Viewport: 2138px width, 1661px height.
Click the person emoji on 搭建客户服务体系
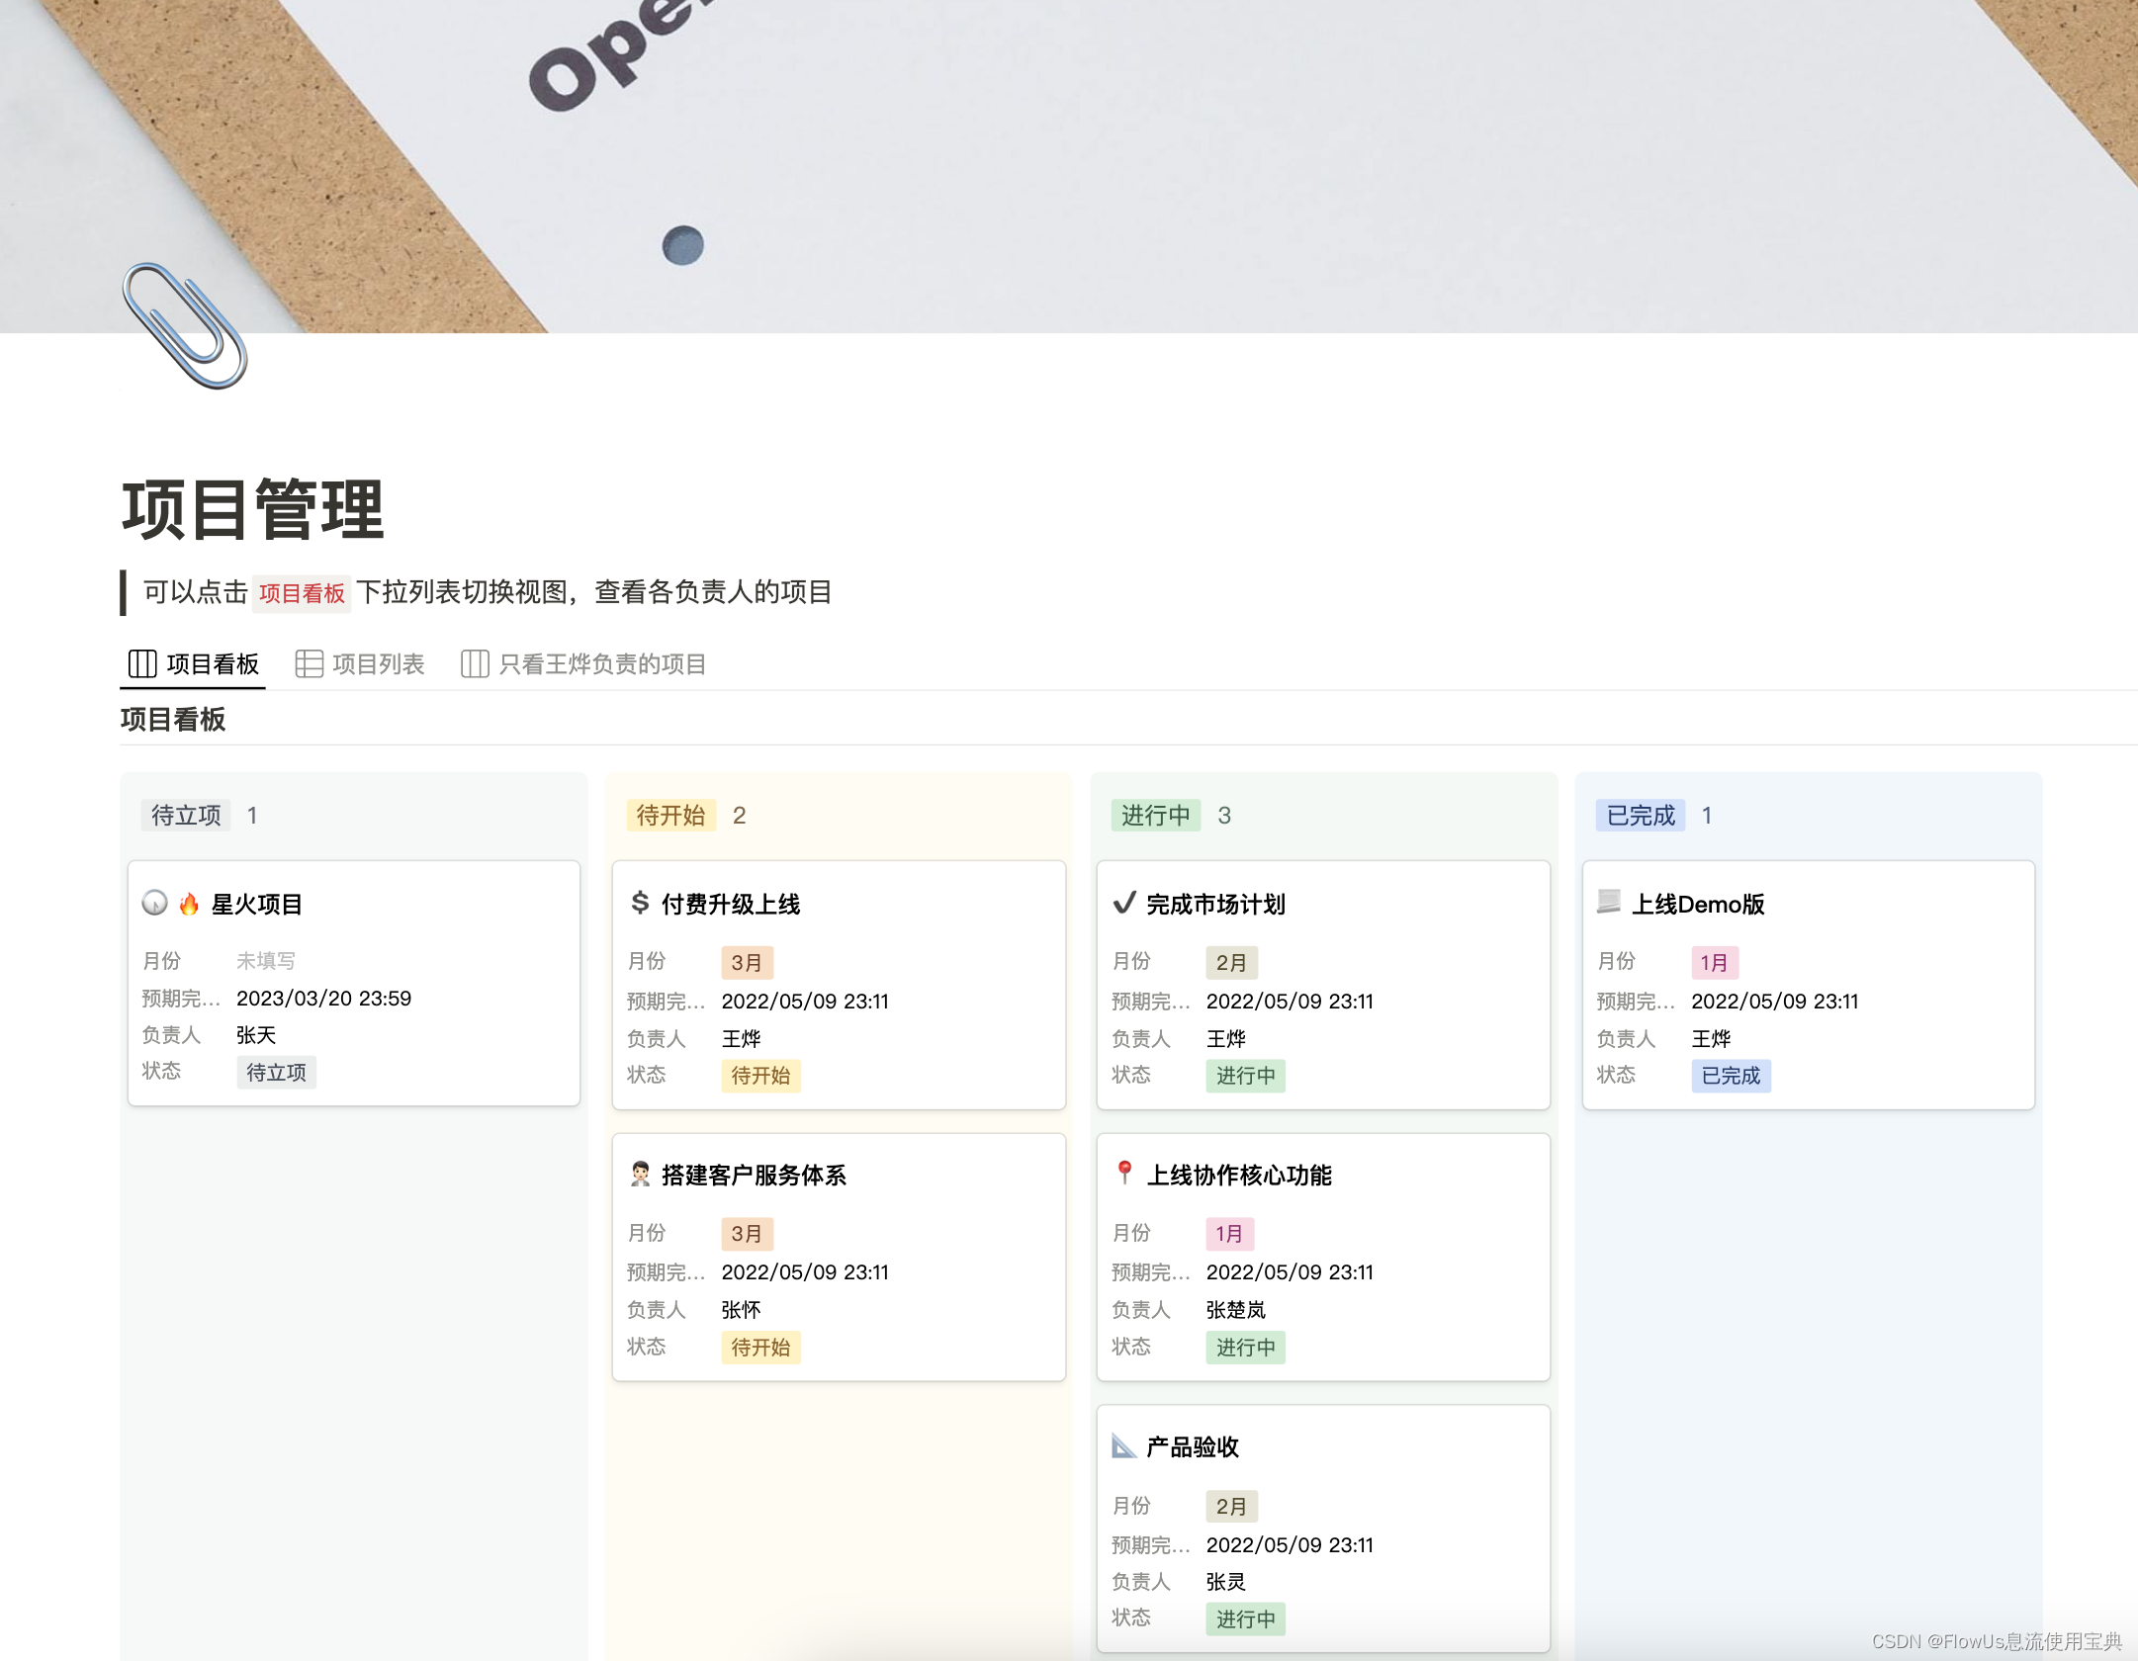click(x=640, y=1175)
